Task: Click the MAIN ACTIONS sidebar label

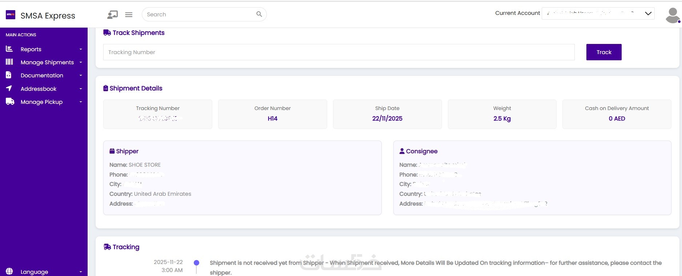Action: click(x=21, y=35)
